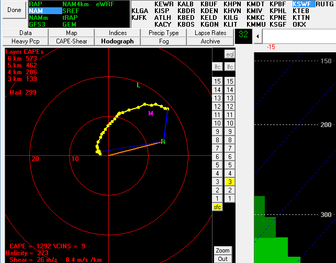Click the Zoom button

222,250
